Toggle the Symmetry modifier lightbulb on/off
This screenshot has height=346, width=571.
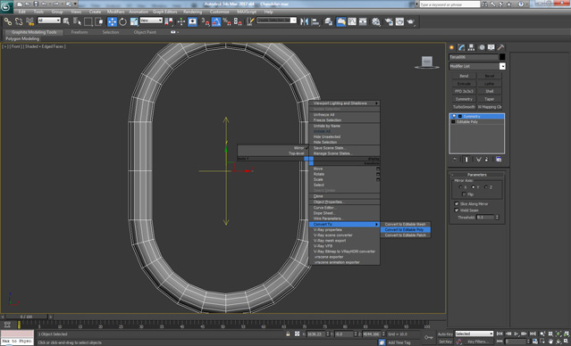click(x=454, y=116)
